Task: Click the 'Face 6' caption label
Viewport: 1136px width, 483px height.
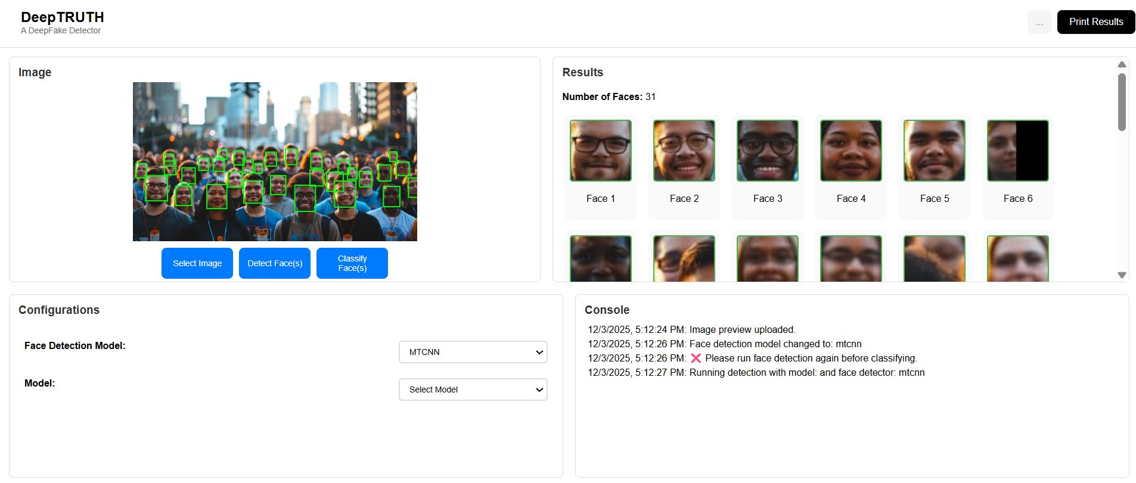Action: pyautogui.click(x=1018, y=198)
